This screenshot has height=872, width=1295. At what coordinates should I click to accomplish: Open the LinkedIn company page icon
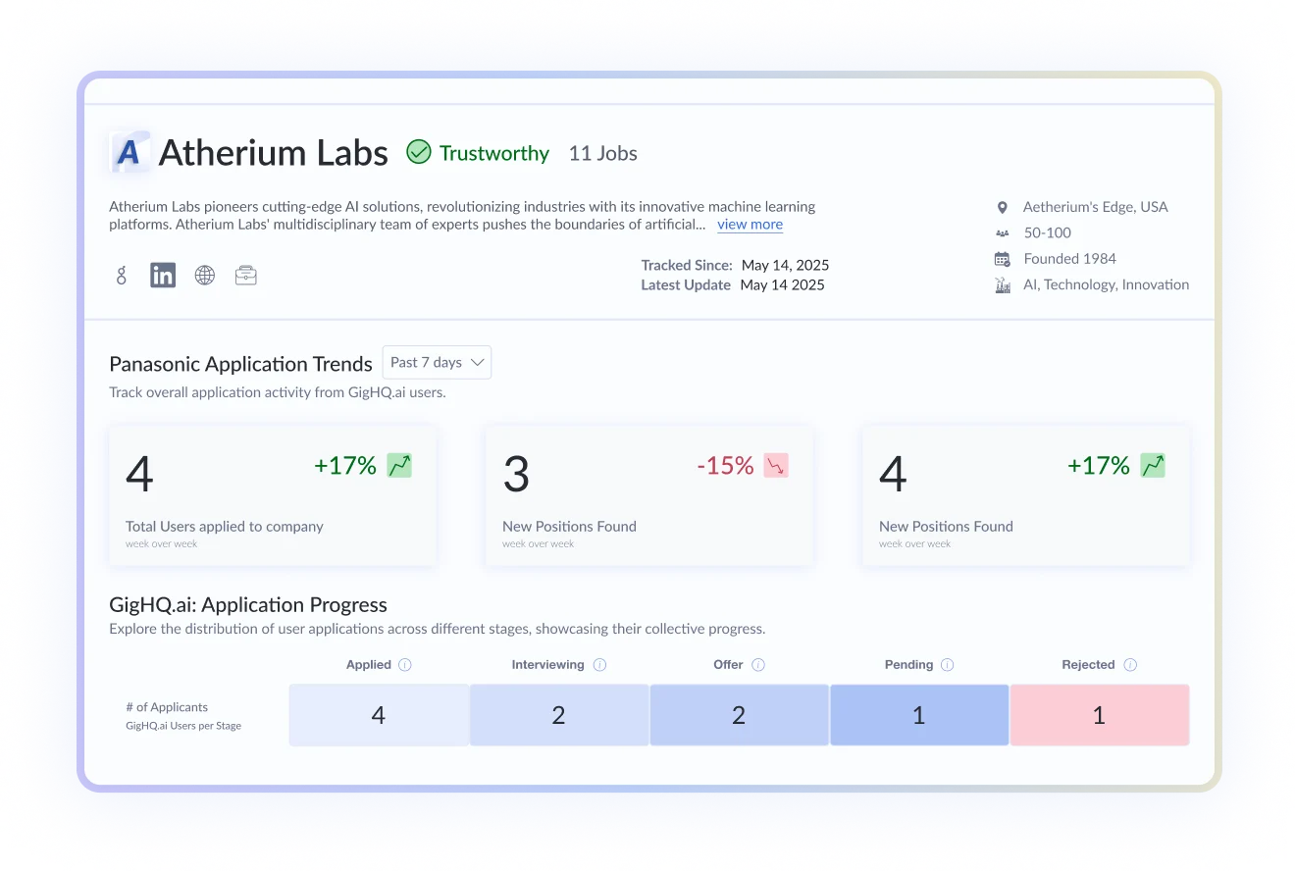[x=163, y=276]
